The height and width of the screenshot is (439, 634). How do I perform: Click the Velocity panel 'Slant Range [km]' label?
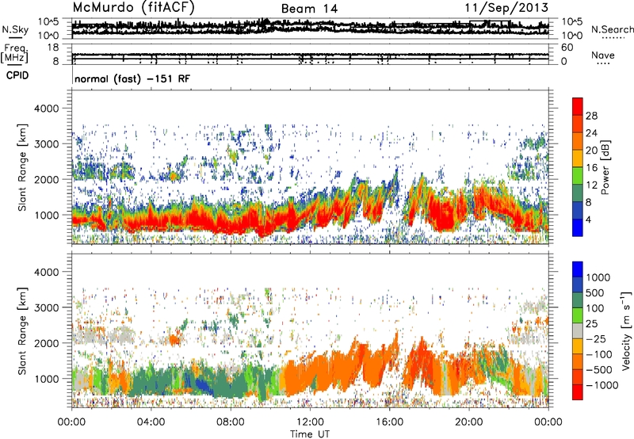click(22, 330)
